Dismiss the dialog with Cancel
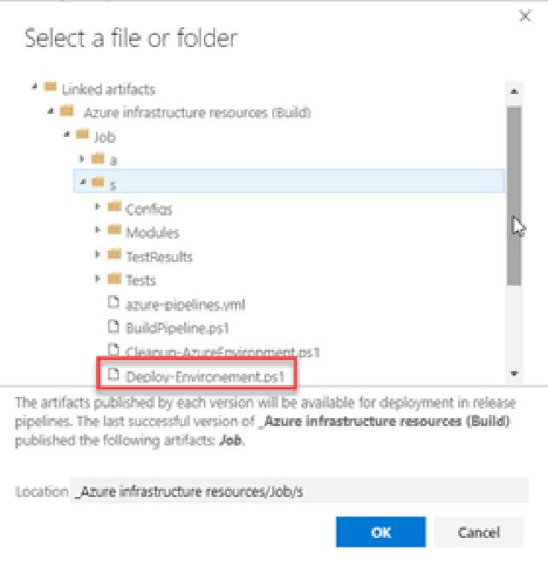The height and width of the screenshot is (573, 548). coord(479,532)
